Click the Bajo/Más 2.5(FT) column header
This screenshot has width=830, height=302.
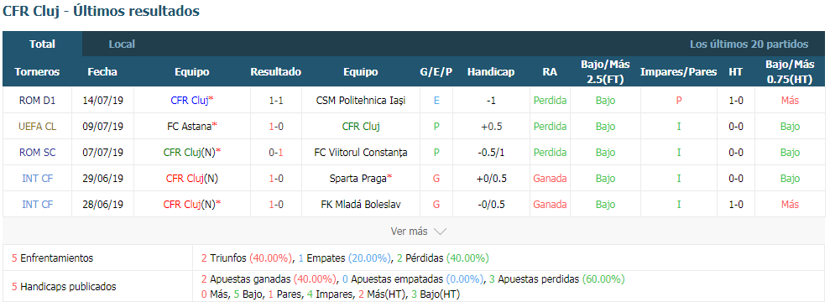click(x=605, y=72)
